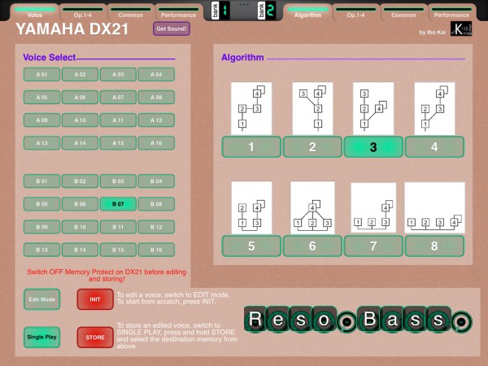Choose algorithm button 8
Viewport: 488px width, 366px height.
(x=434, y=246)
